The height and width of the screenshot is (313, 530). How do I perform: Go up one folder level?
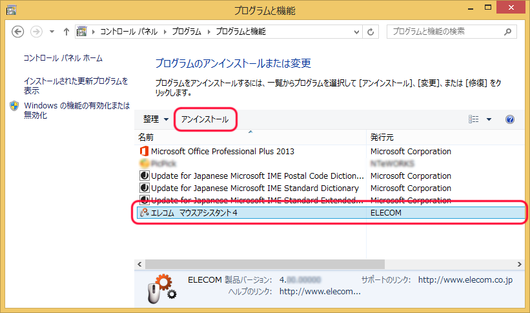[x=66, y=32]
